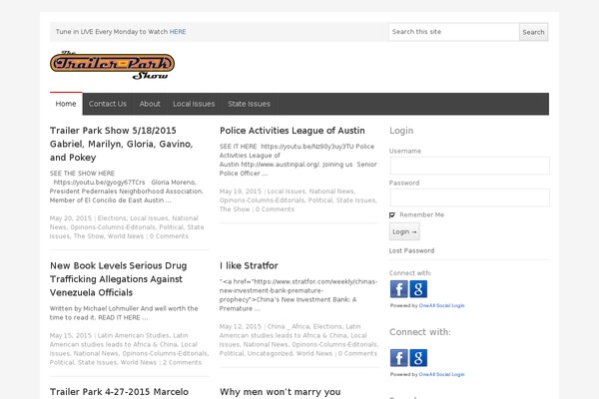Click China _ Africa category on Stratfor post
Image resolution: width=599 pixels, height=399 pixels.
(289, 326)
